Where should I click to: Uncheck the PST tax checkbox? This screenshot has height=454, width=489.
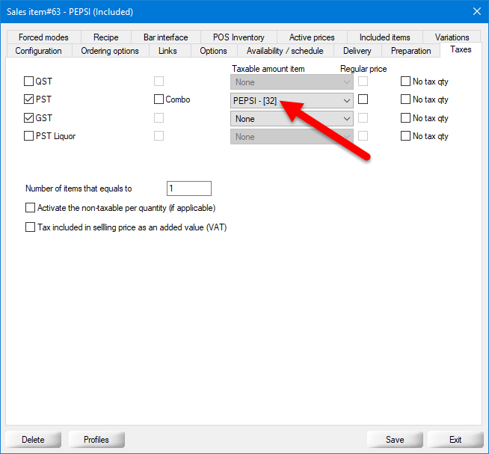[29, 99]
